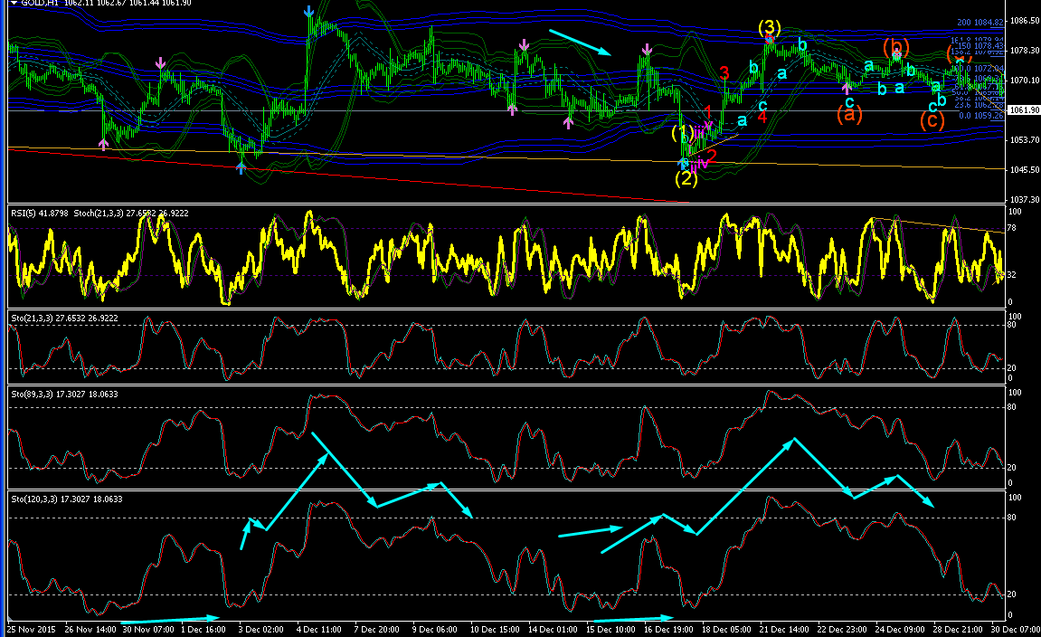Click the orange (a) wave label

pos(849,115)
